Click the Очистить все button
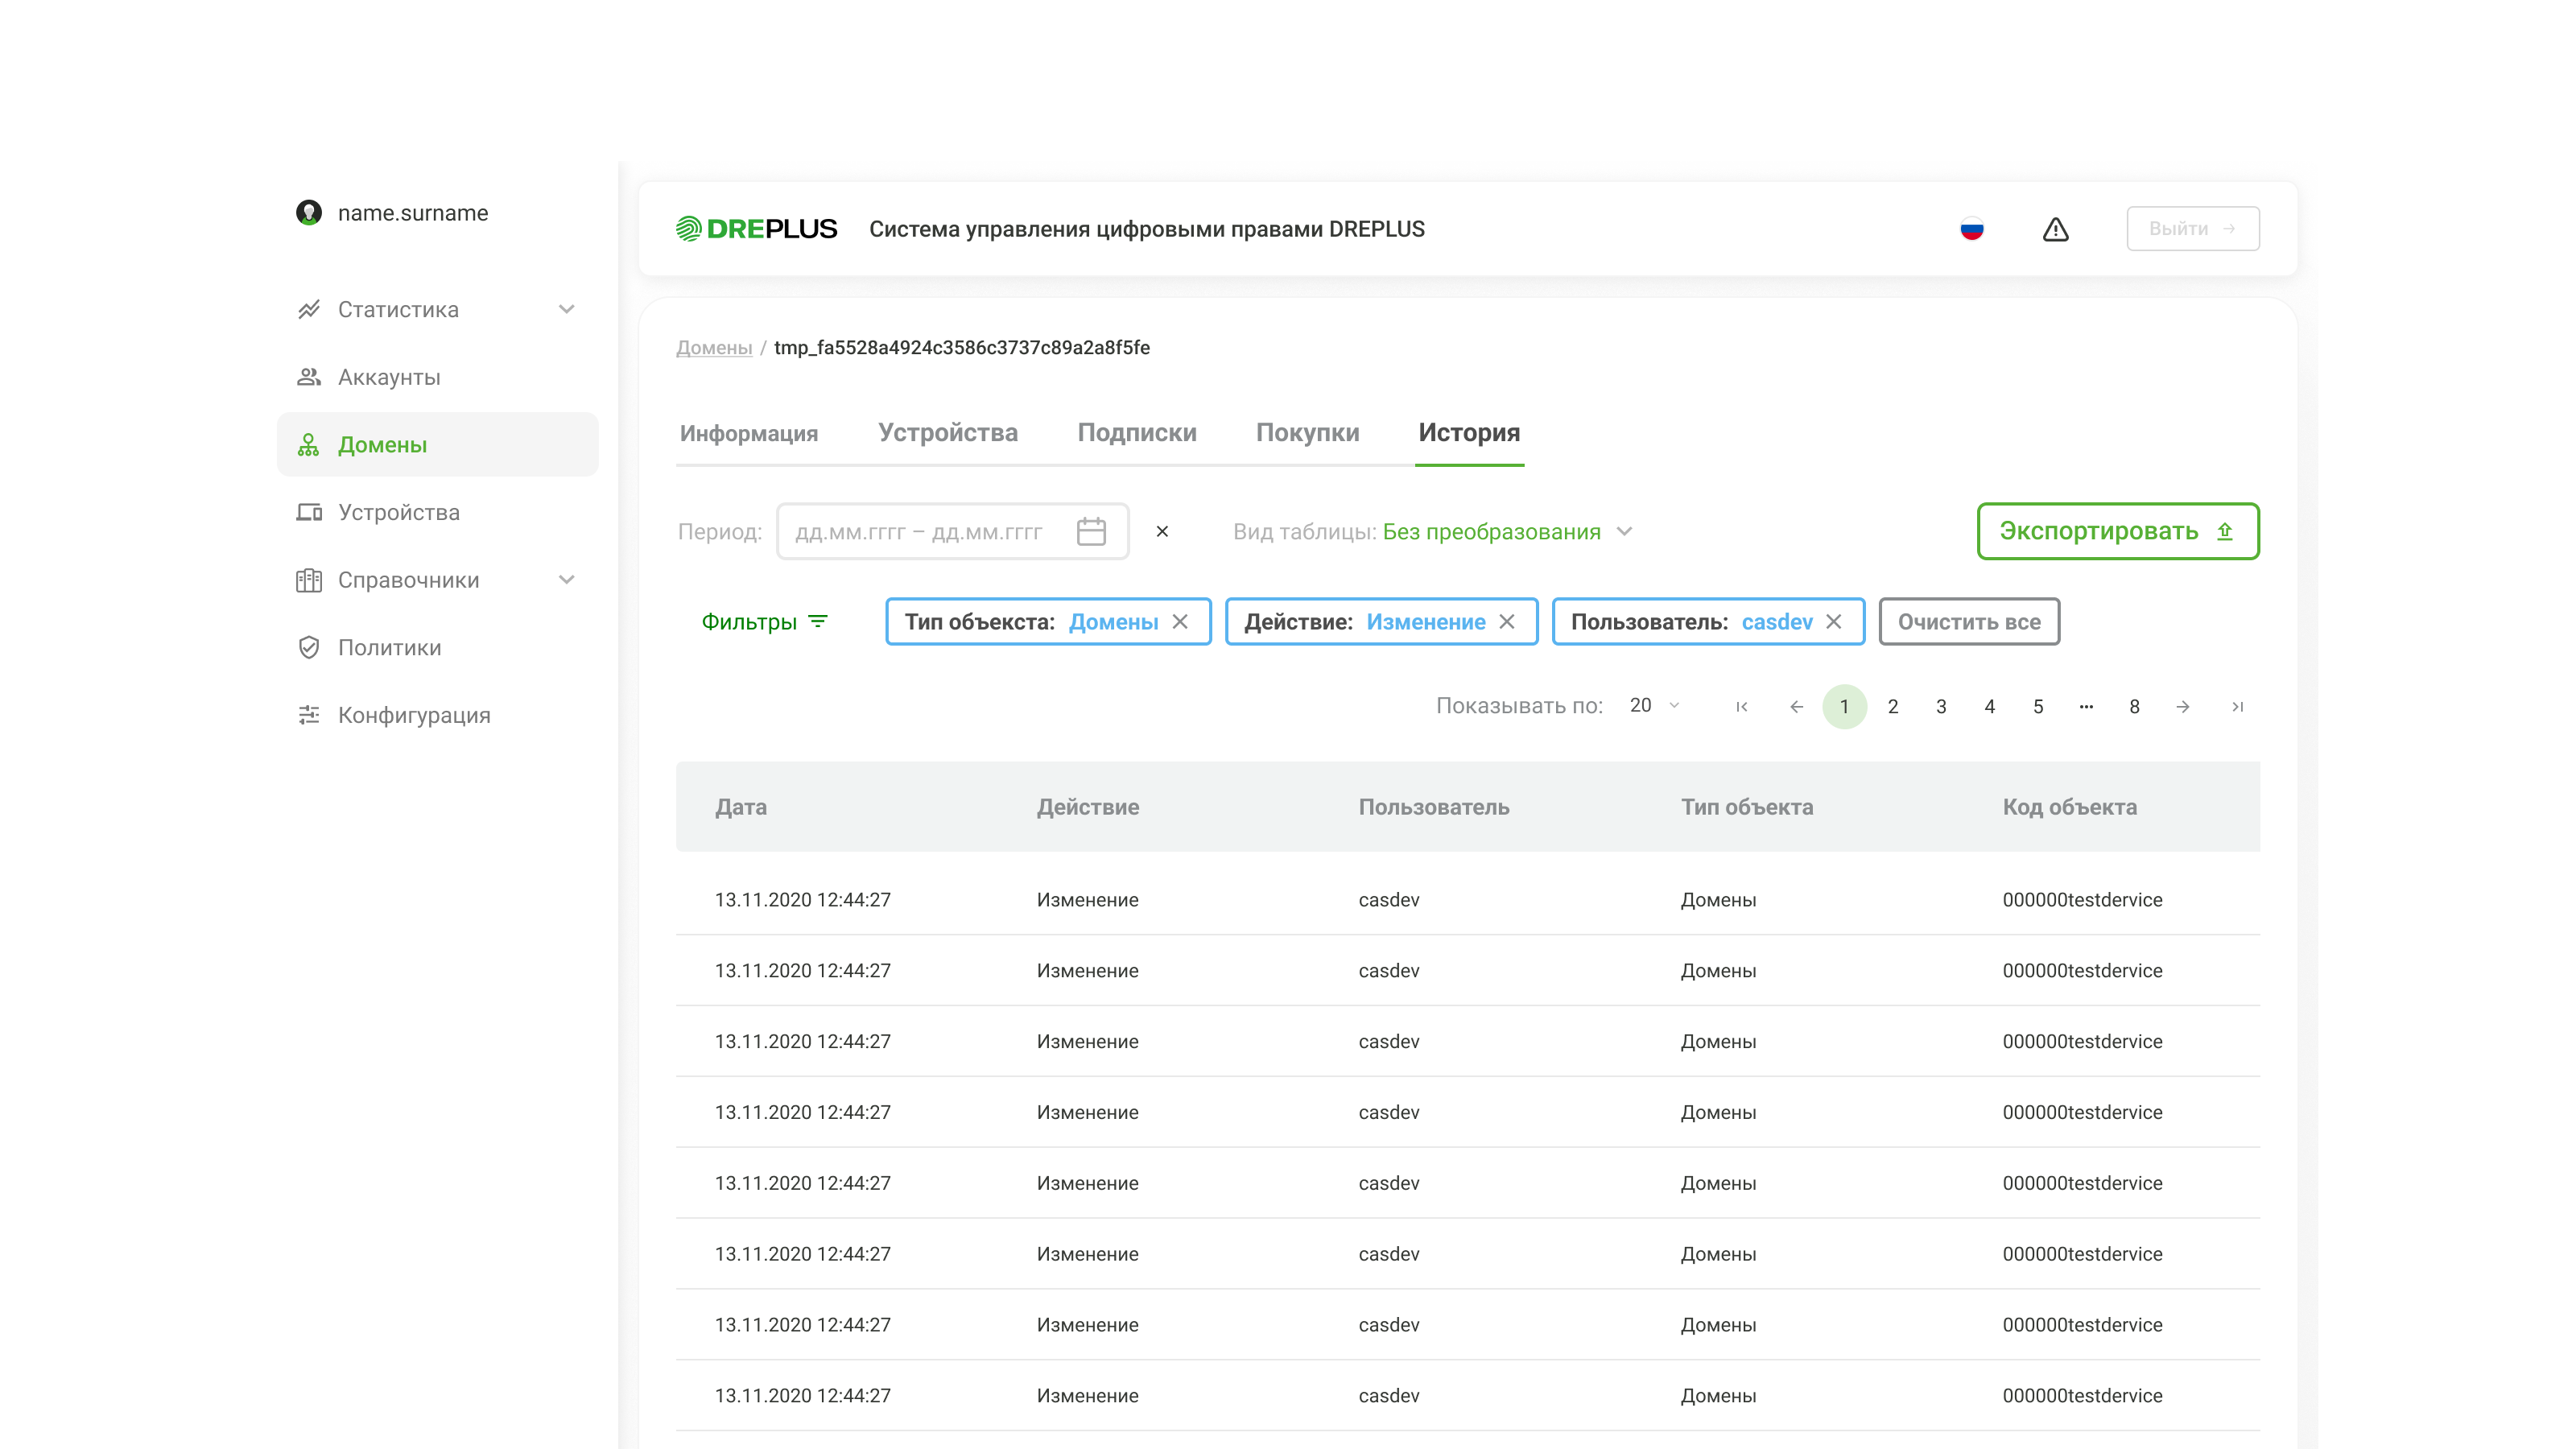 click(x=1969, y=622)
